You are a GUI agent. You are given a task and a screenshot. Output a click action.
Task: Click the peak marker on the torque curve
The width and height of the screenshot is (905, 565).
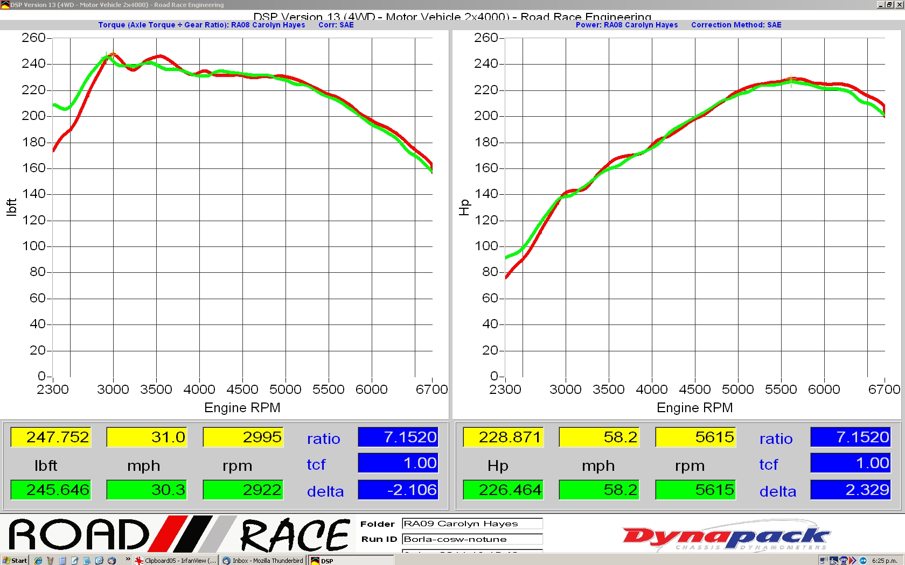(113, 54)
